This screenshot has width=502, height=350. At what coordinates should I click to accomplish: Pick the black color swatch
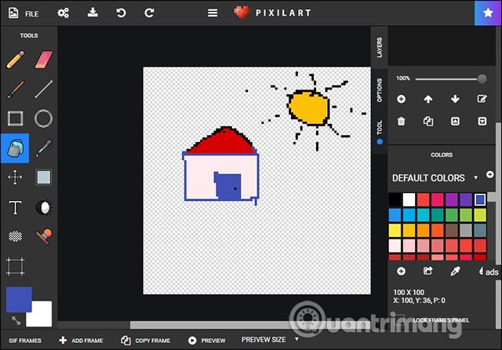point(395,199)
